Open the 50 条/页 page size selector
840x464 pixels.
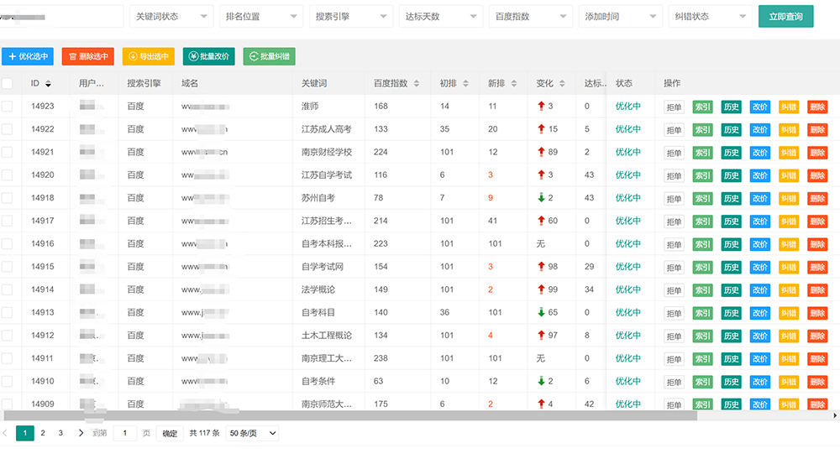click(x=252, y=434)
